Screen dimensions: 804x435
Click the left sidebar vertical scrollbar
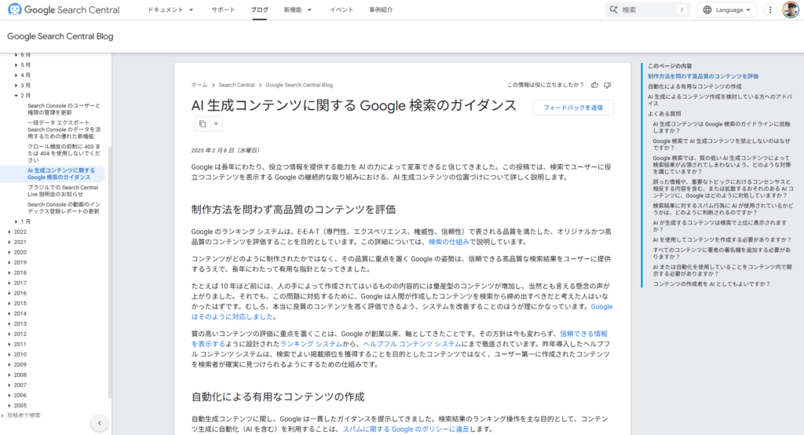(109, 272)
